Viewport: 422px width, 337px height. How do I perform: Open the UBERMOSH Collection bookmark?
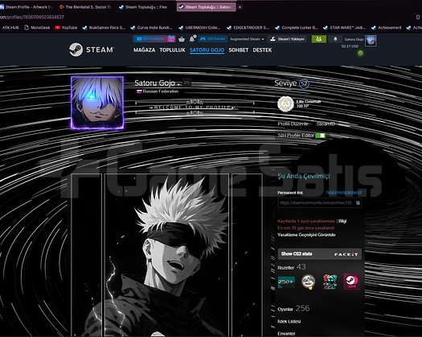click(x=199, y=27)
